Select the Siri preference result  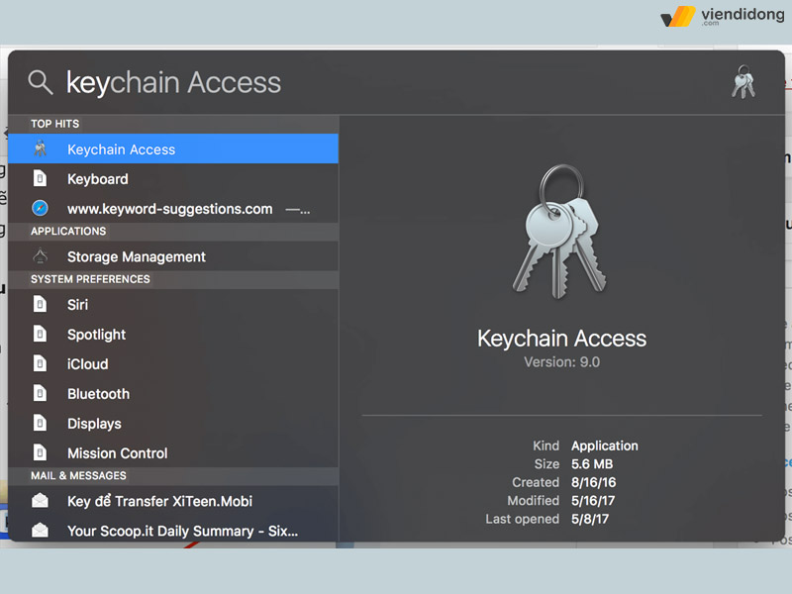[173, 305]
